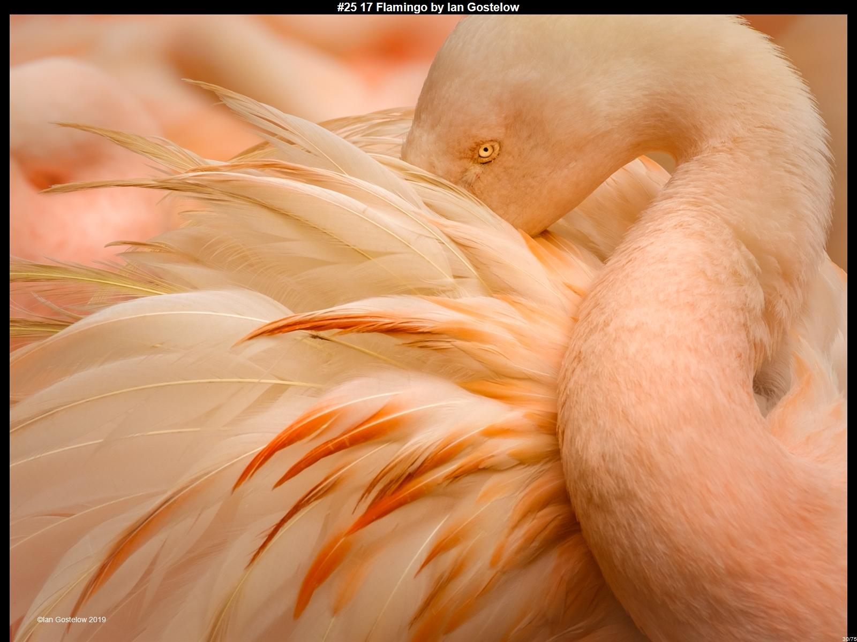This screenshot has height=642, width=857.
Task: Click the black left border of the slide
Action: pos(4,321)
